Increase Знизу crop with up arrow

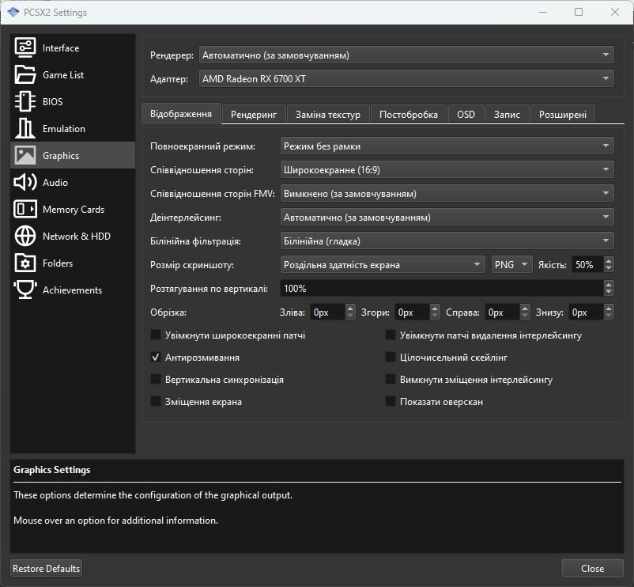point(609,309)
